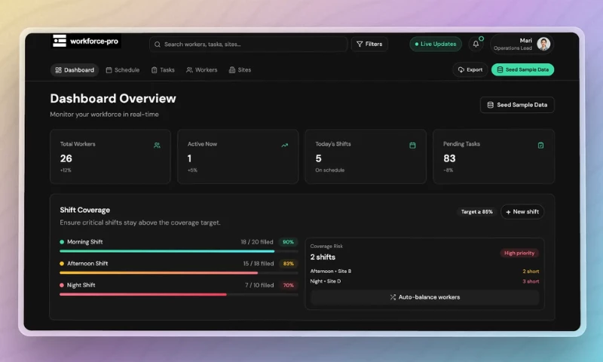The image size is (603, 362).
Task: Click the Export button
Action: point(470,69)
